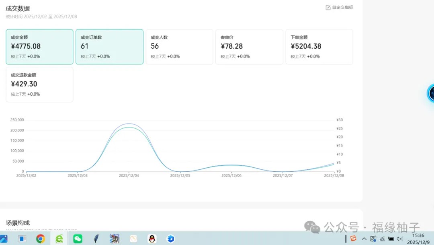Open the 360 browser green e icon

(x=59, y=239)
